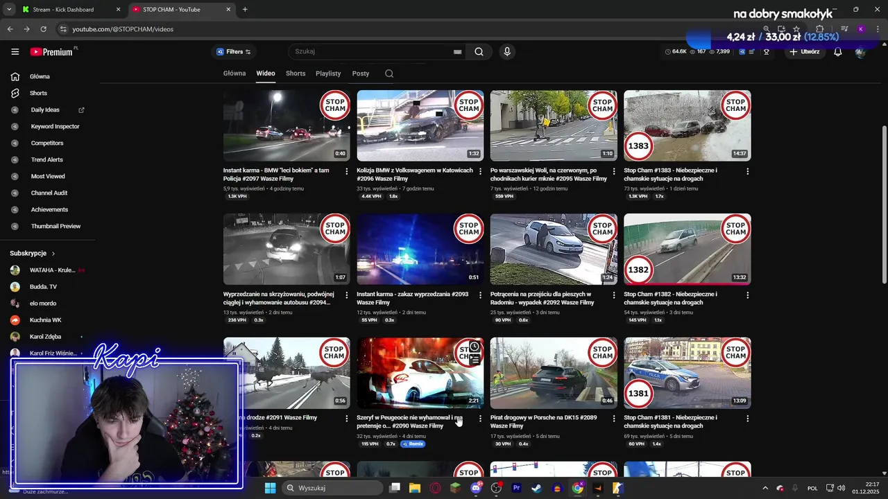Image resolution: width=888 pixels, height=499 pixels.
Task: Open options menu for Potrącenie w Radomiu video
Action: [x=613, y=295]
